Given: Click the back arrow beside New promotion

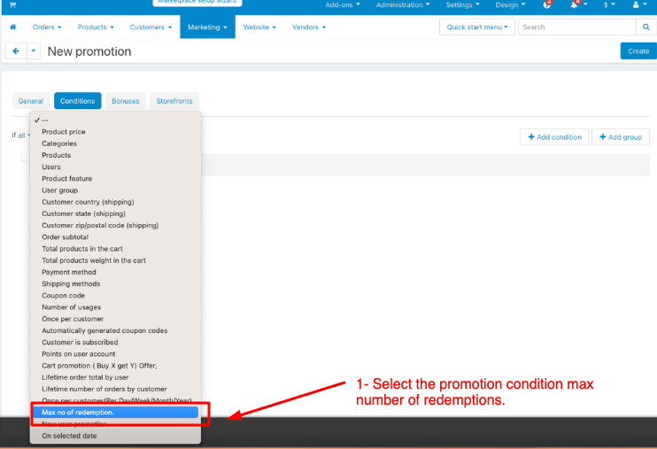Looking at the screenshot, I should pyautogui.click(x=15, y=51).
